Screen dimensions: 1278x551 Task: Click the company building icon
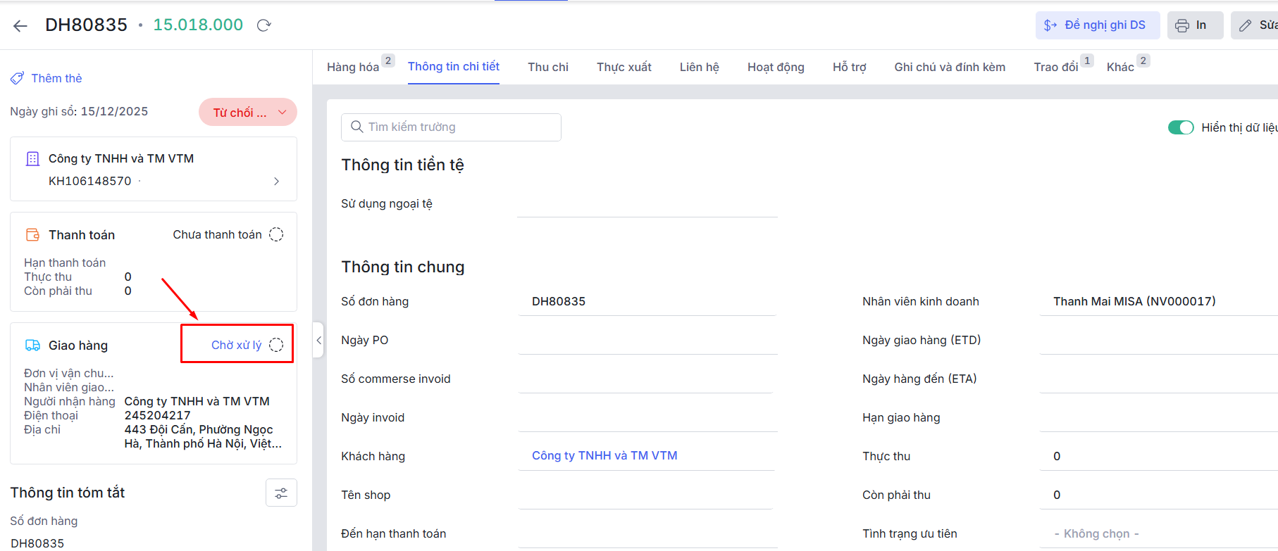click(32, 158)
